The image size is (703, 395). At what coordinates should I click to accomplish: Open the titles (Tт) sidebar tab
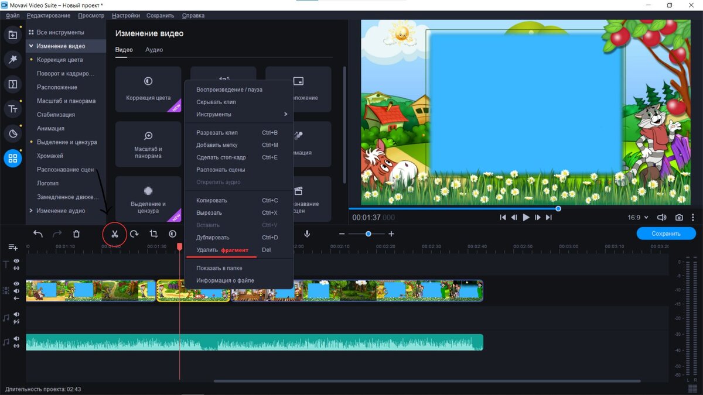point(12,109)
